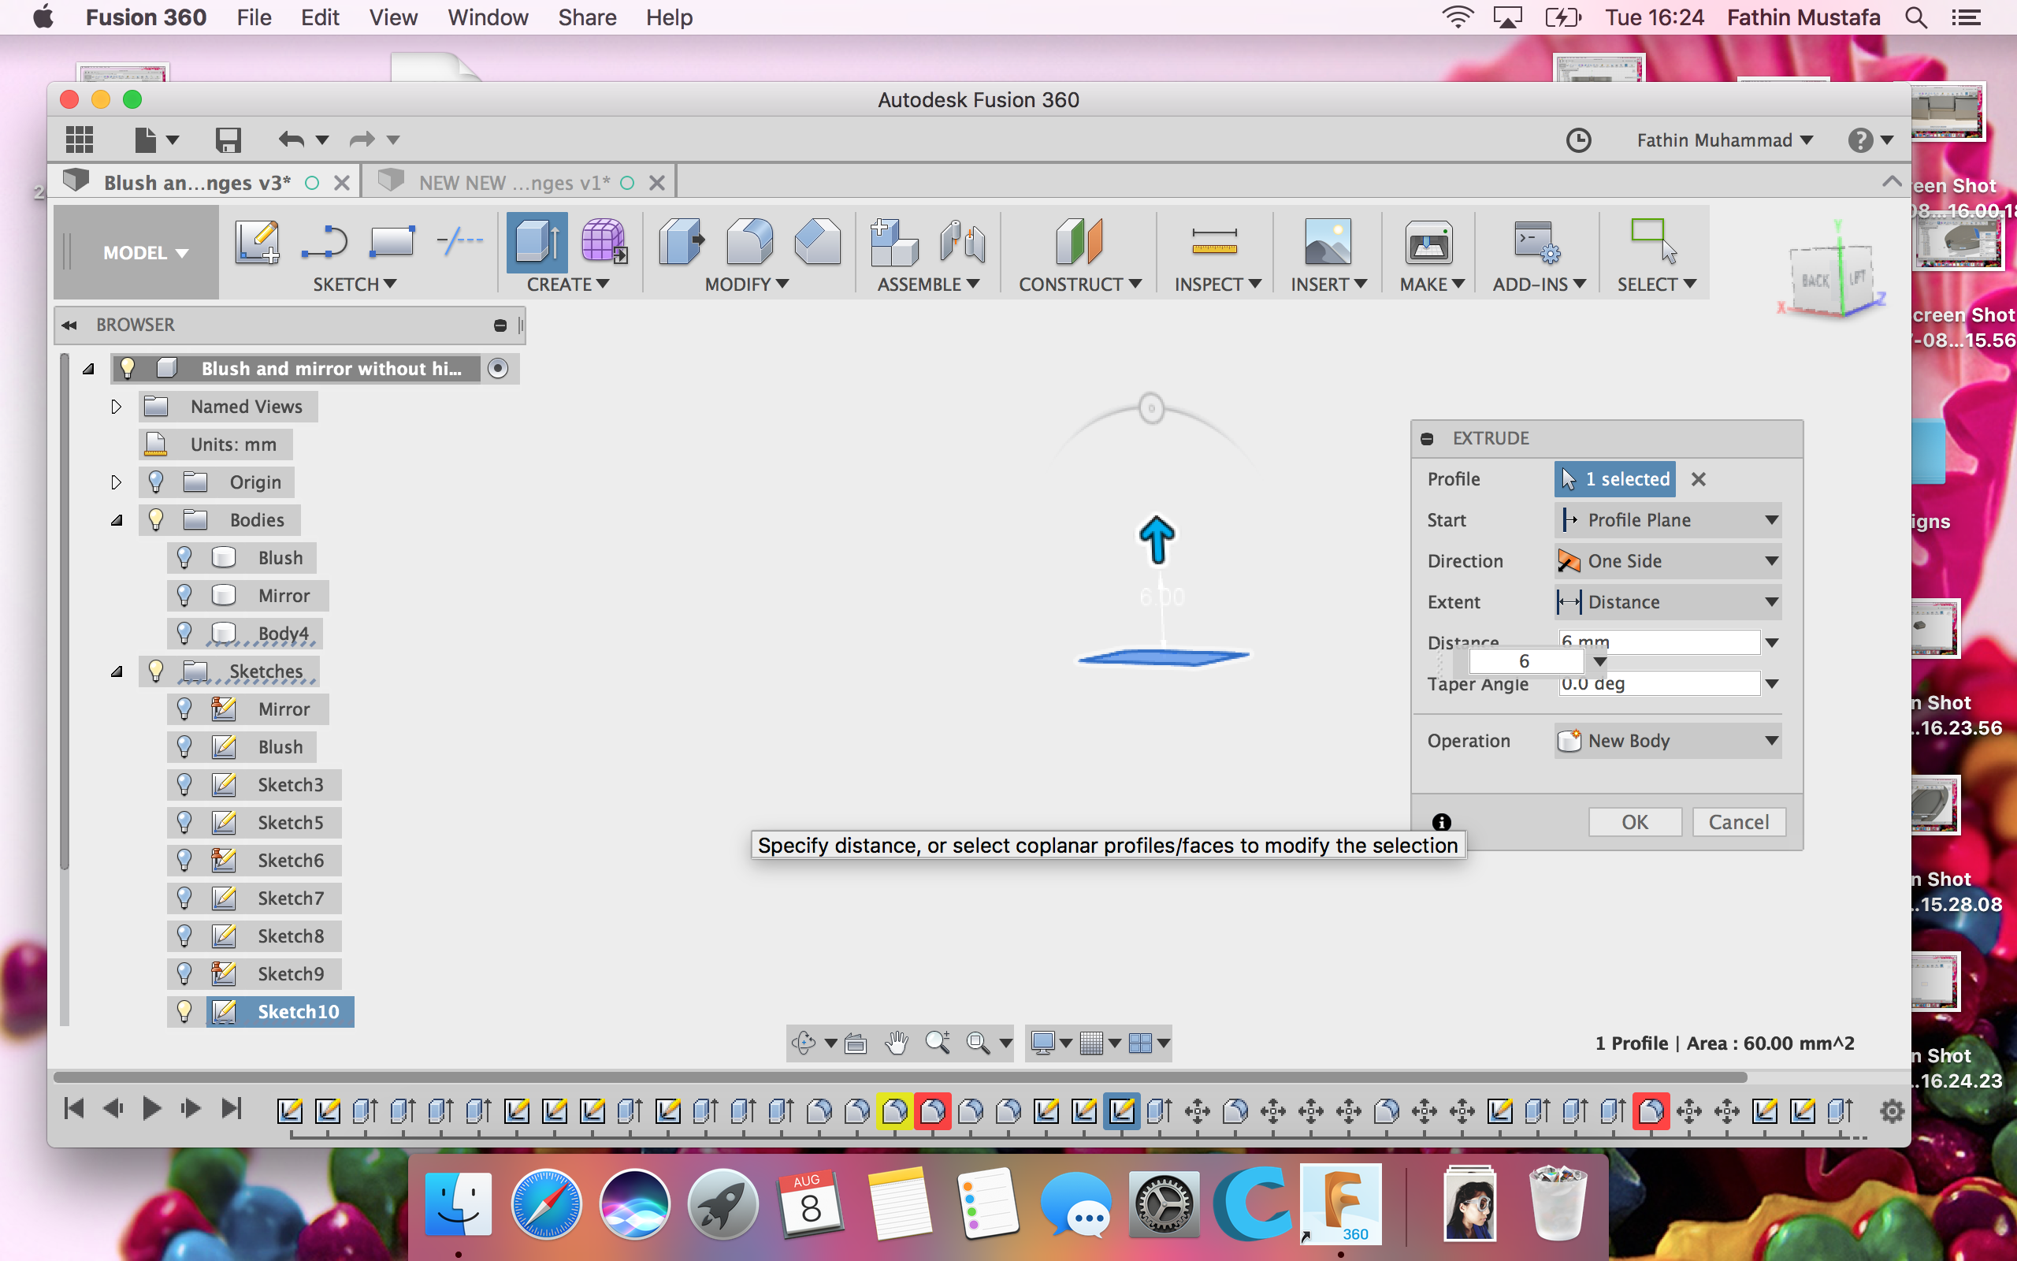Toggle visibility of Blush body

pos(184,557)
